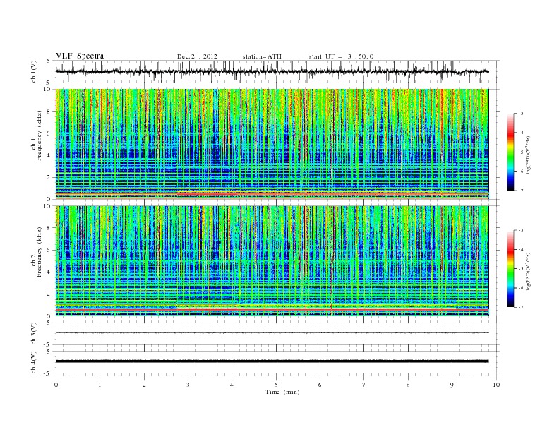Screen dimensions: 559x432
Task: Click the "Dec. 2, 2012" date text
Action: tap(197, 56)
